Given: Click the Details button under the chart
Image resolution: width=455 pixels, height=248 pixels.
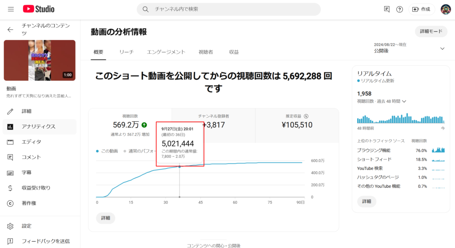Looking at the screenshot, I should 106,218.
